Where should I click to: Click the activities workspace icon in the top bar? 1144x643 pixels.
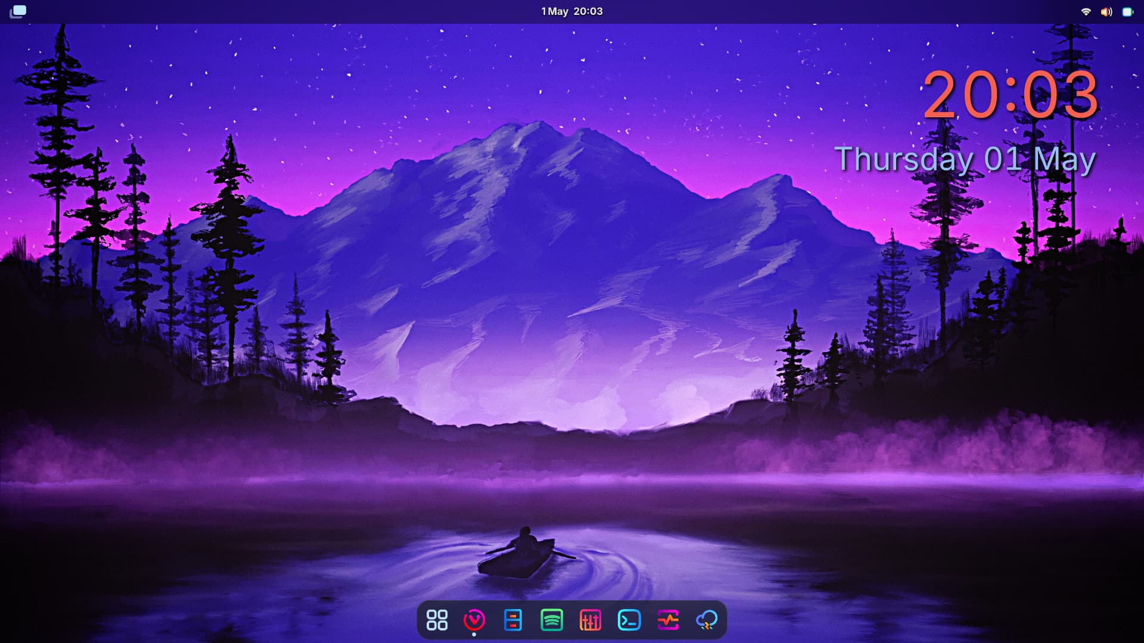pos(18,11)
